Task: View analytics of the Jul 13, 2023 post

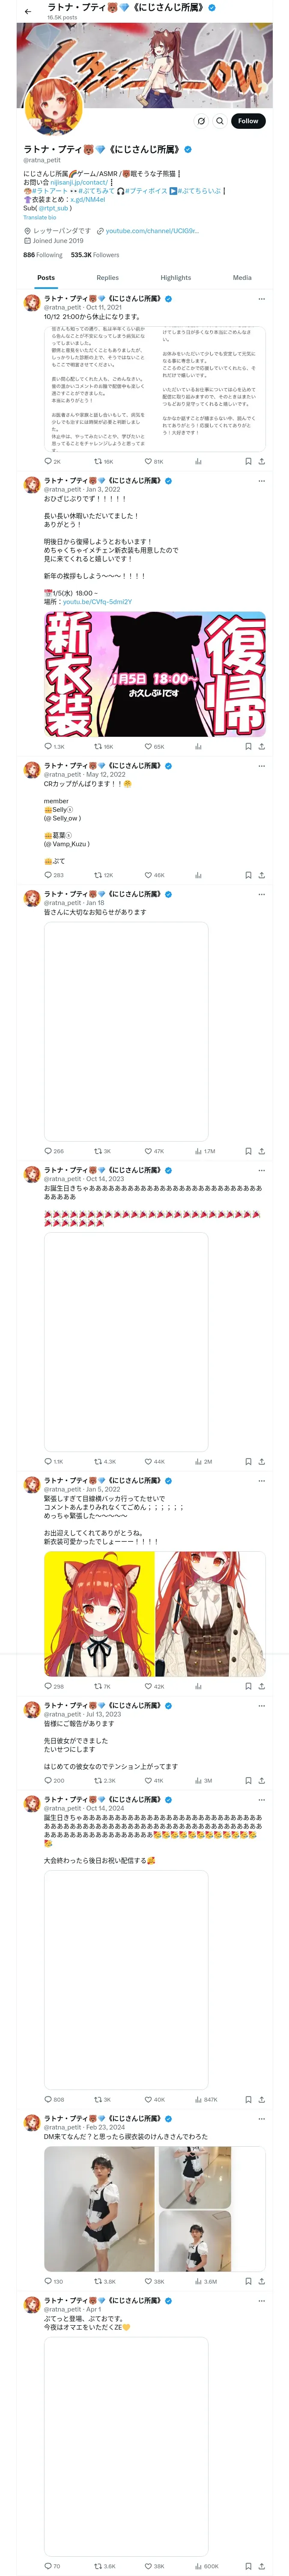Action: [198, 1781]
